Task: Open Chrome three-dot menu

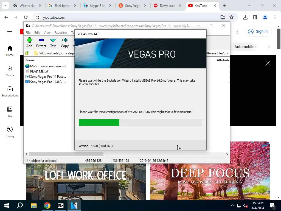Action: (x=275, y=17)
